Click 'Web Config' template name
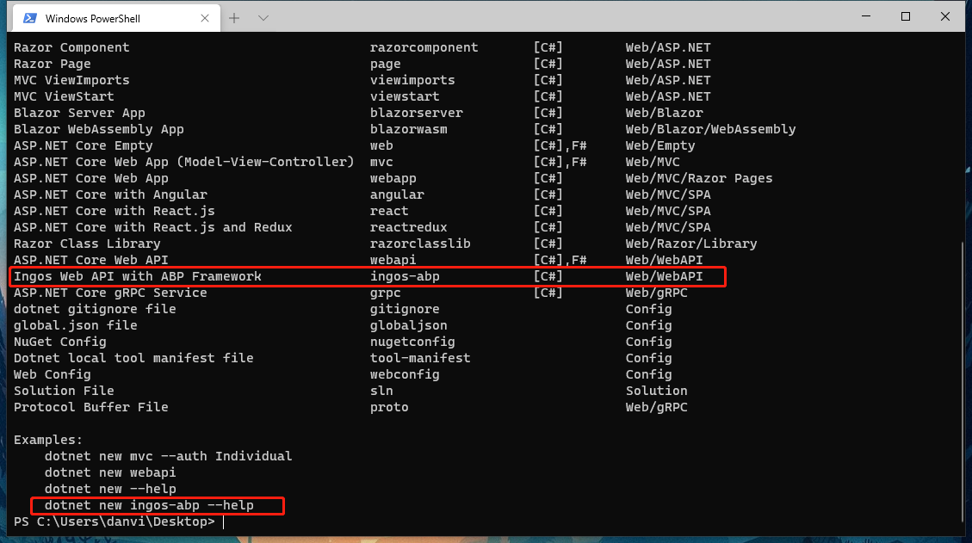The image size is (972, 543). pyautogui.click(x=52, y=374)
